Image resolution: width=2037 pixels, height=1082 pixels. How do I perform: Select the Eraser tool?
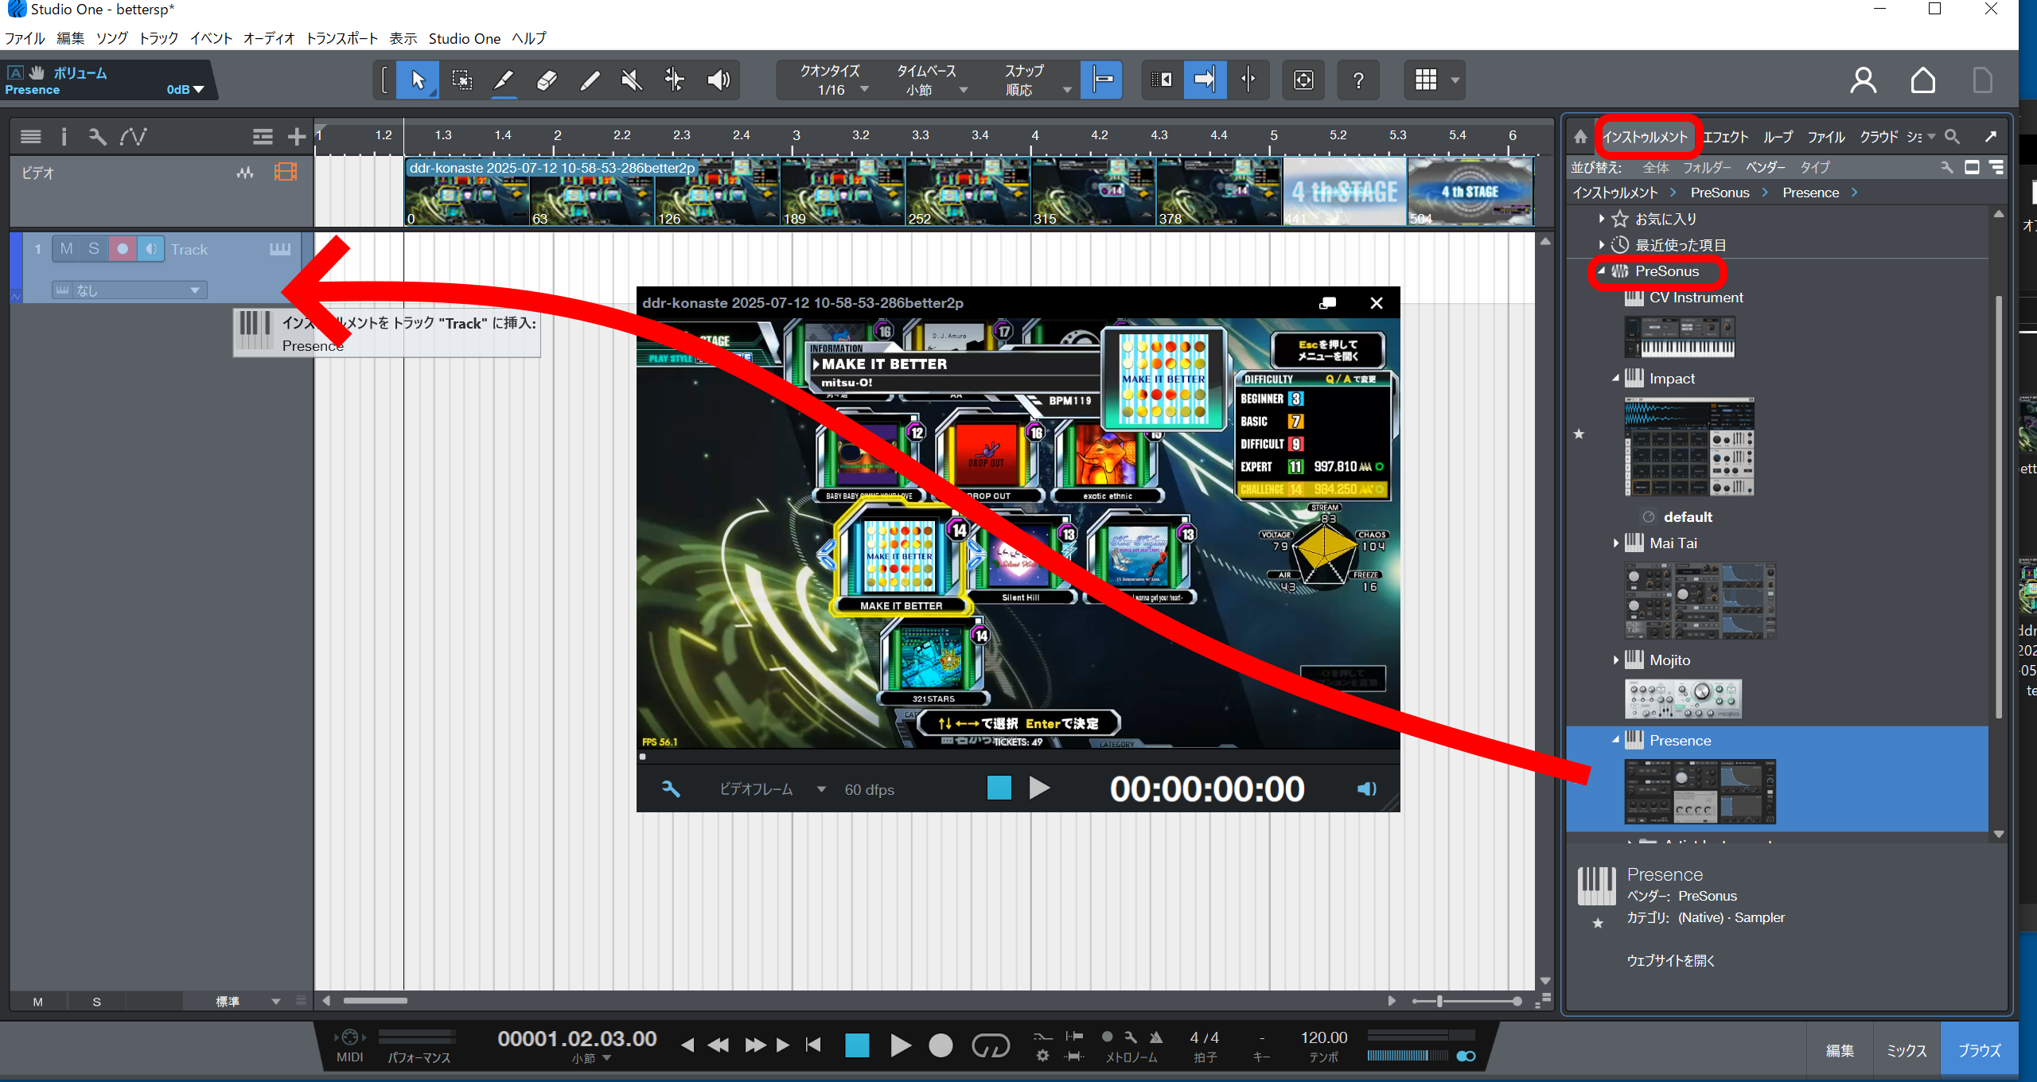click(x=547, y=80)
